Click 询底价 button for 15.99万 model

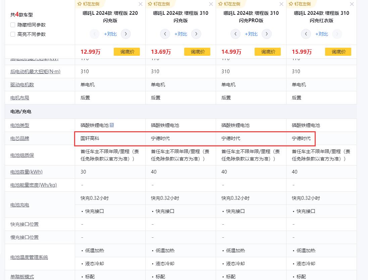pos(338,52)
